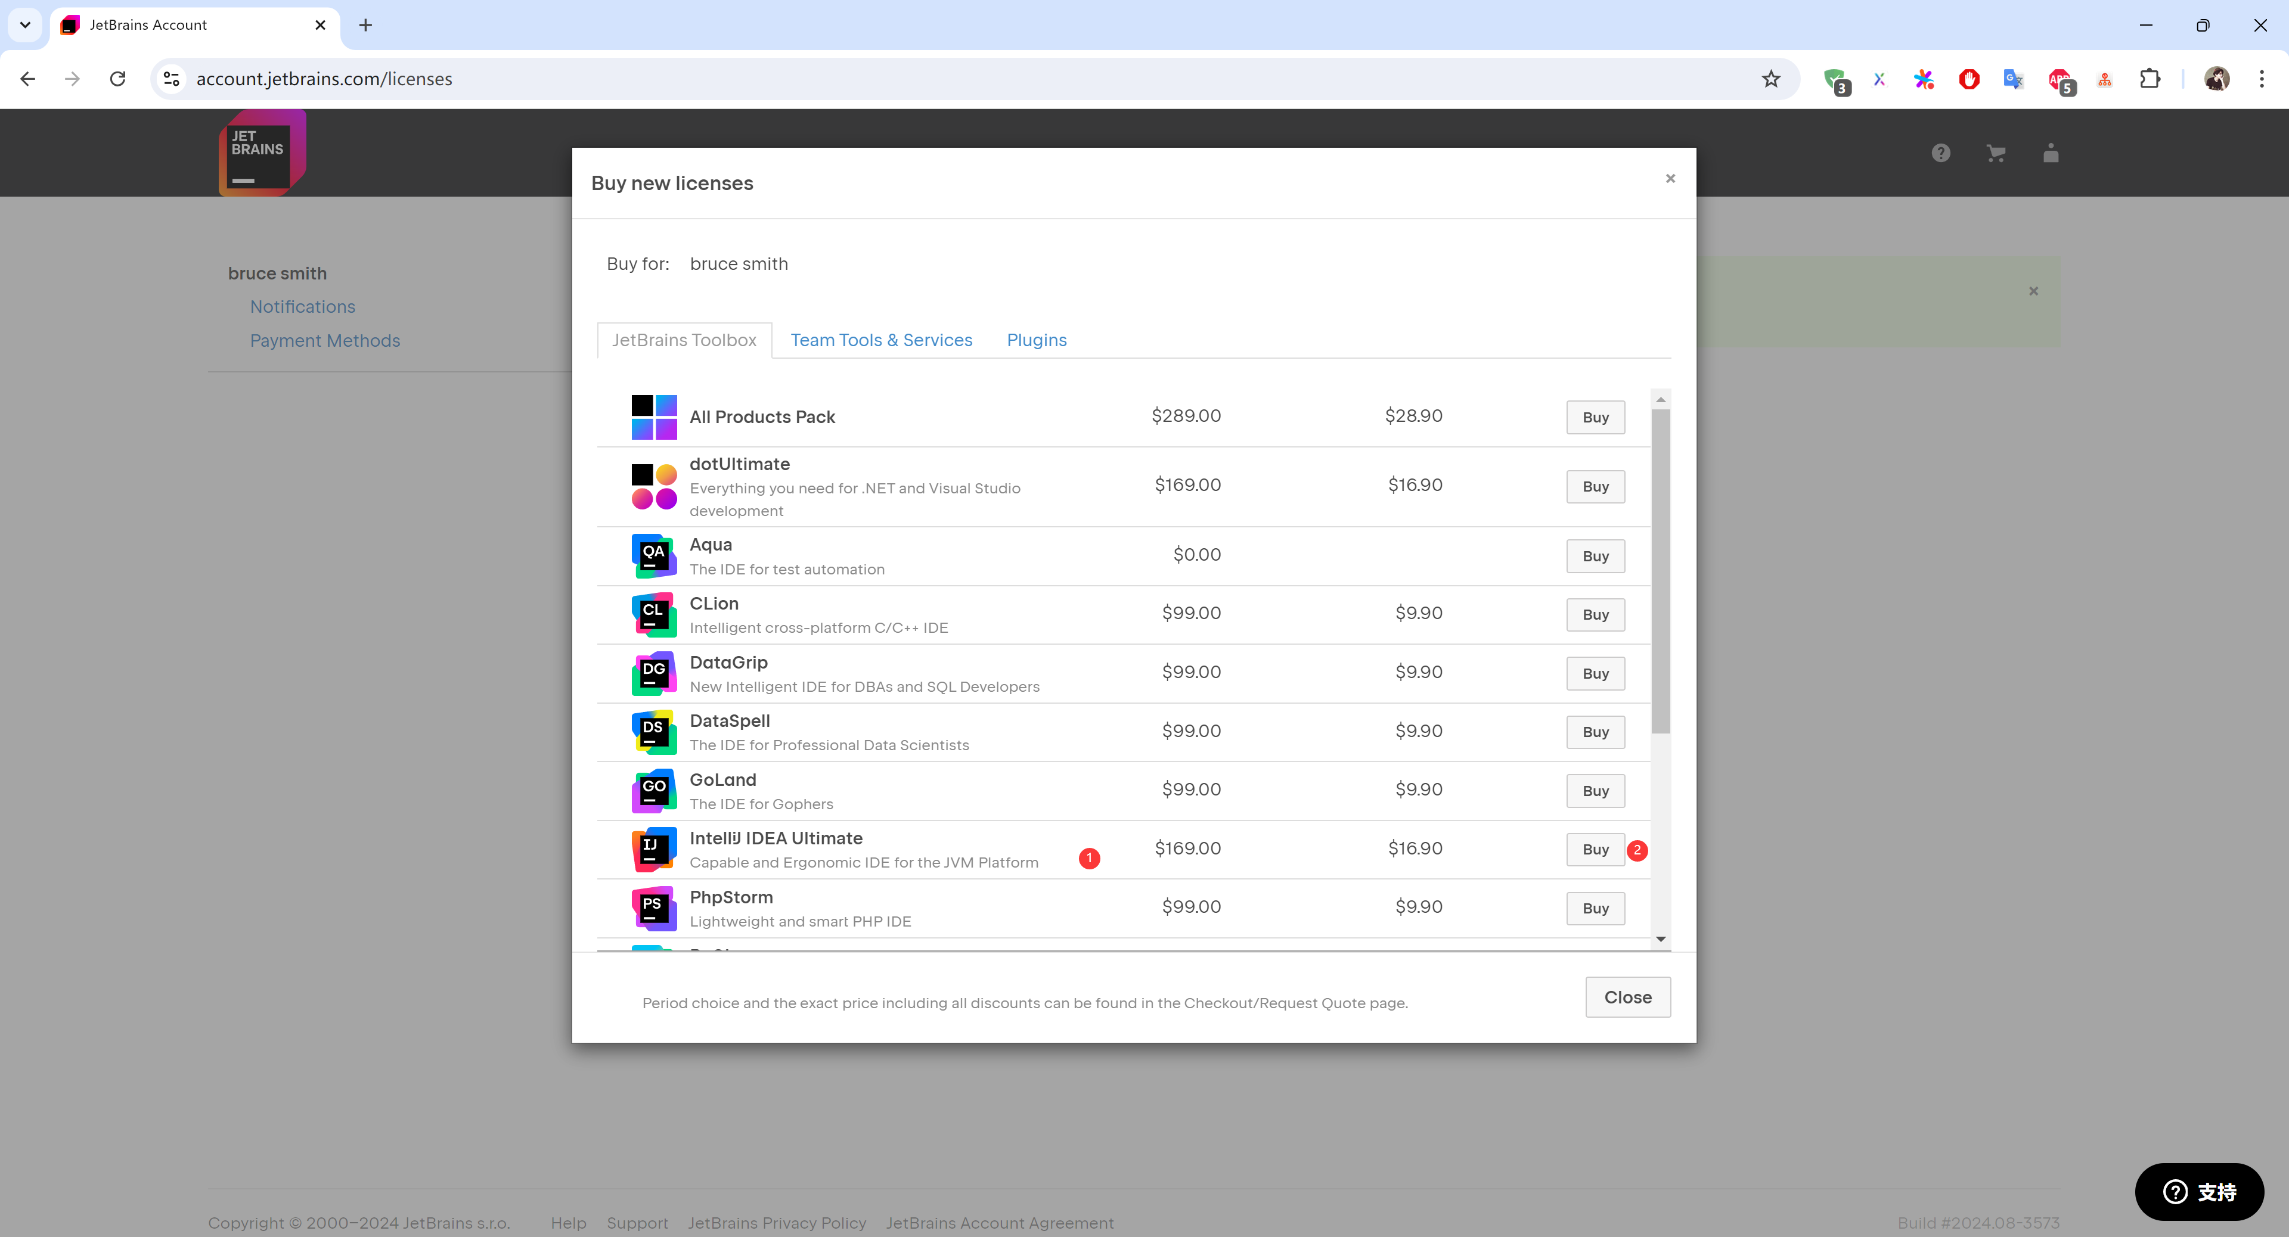Buy the Aqua license
Screen dimensions: 2289x1237
tap(1595, 556)
